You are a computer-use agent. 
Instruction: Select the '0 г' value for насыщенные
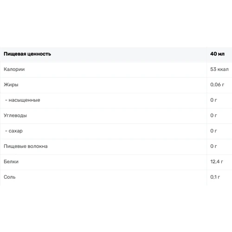(213, 100)
